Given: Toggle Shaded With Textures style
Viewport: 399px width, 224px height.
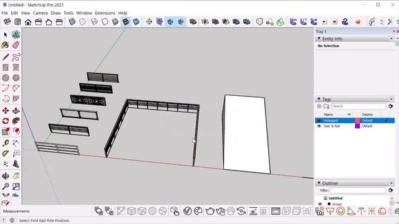Looking at the screenshot, I should 126,22.
